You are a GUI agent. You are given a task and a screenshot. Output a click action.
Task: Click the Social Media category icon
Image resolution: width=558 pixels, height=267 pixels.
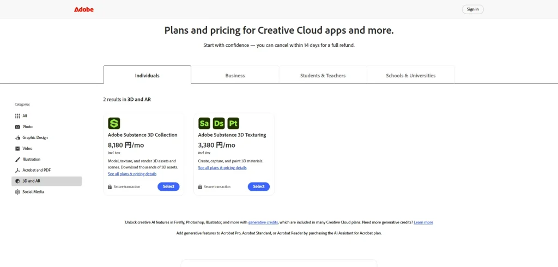(17, 192)
